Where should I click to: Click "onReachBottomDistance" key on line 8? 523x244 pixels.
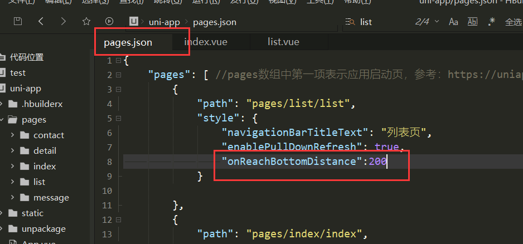point(292,162)
